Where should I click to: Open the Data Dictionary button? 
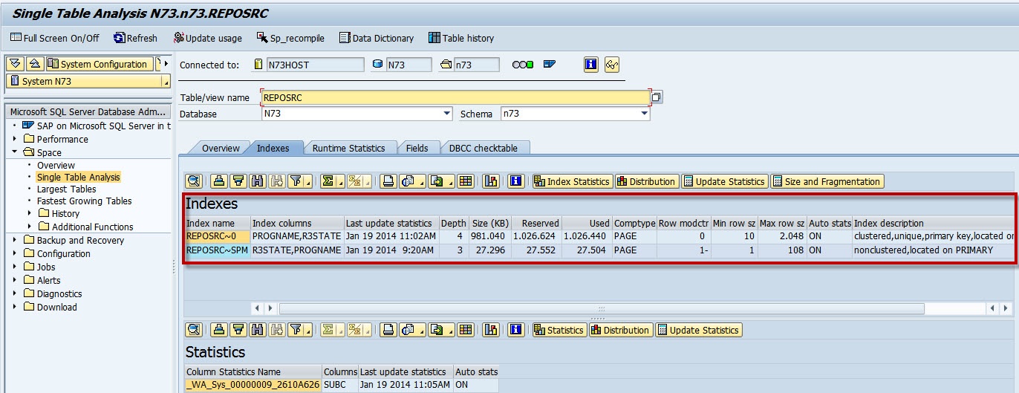coord(377,38)
